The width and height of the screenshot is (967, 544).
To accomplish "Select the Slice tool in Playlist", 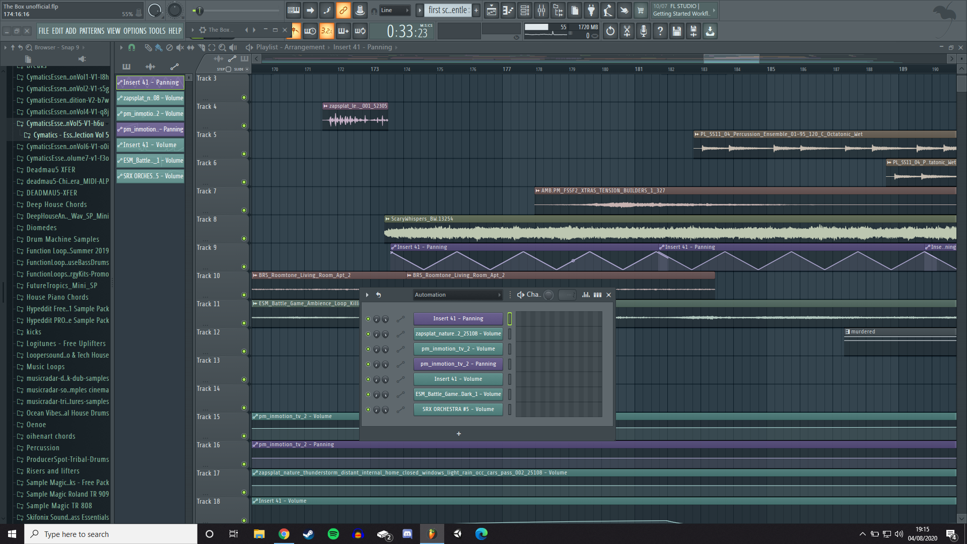I will pyautogui.click(x=201, y=47).
